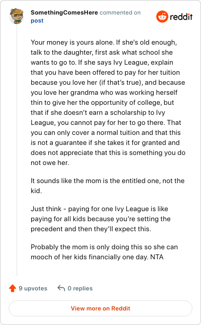Image resolution: width=201 pixels, height=325 pixels.
Task: Upvote the comment with the orange arrow
Action: click(13, 288)
